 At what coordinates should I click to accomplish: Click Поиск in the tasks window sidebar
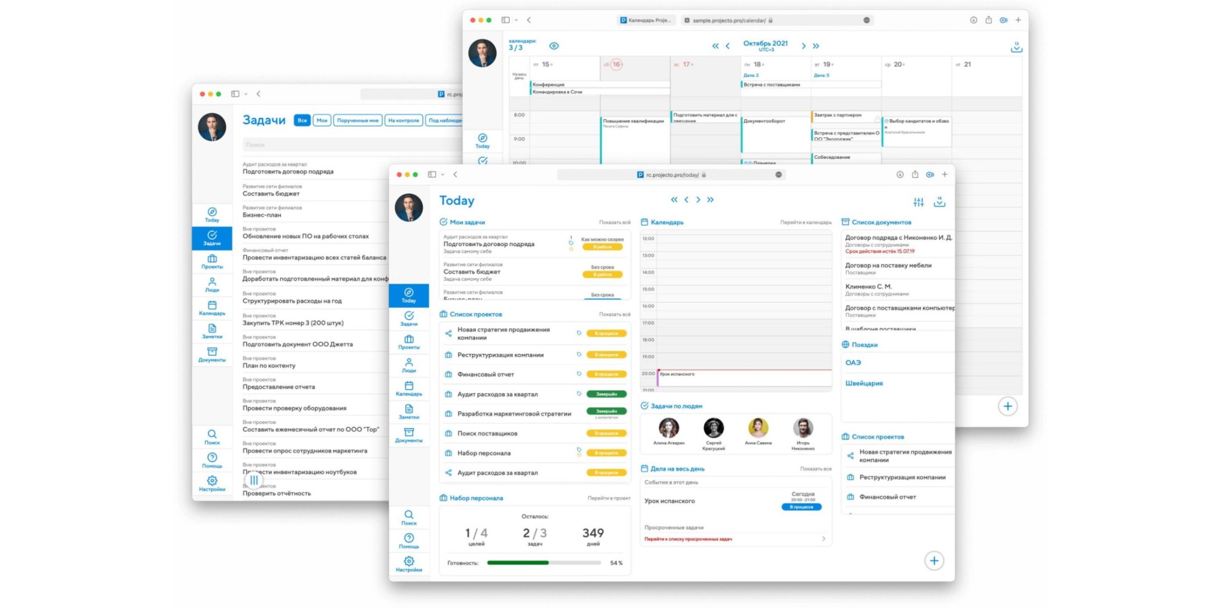(x=212, y=437)
